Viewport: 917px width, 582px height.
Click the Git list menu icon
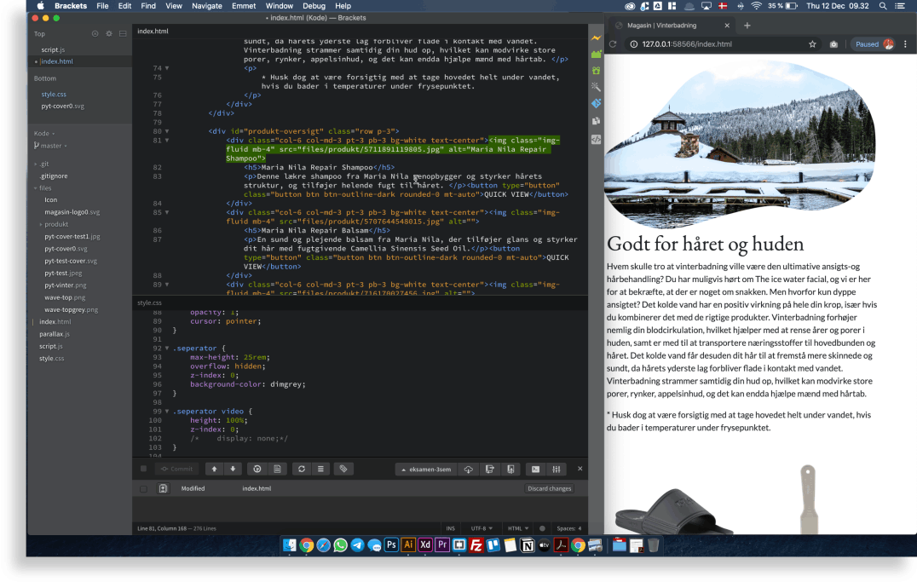320,469
